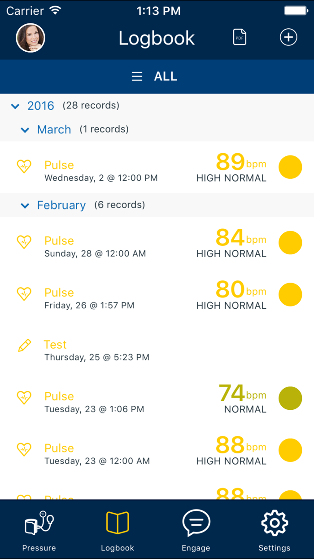Tap the heart icon beside Wednesday pulse
The height and width of the screenshot is (559, 314).
pyautogui.click(x=24, y=166)
